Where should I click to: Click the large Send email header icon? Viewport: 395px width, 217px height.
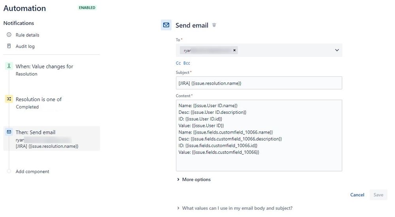[166, 25]
